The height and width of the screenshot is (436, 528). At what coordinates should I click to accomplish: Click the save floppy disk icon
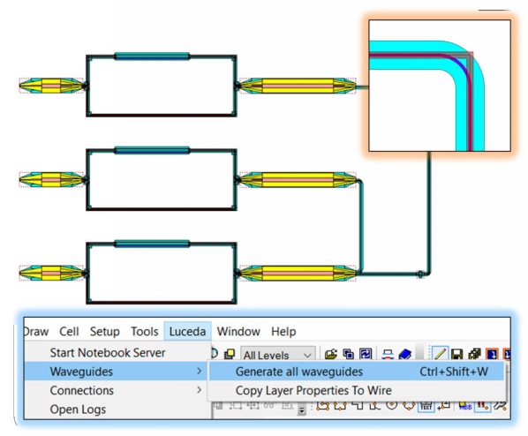point(456,354)
